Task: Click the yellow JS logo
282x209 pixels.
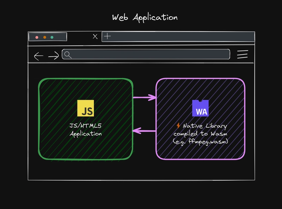Action: (x=86, y=108)
